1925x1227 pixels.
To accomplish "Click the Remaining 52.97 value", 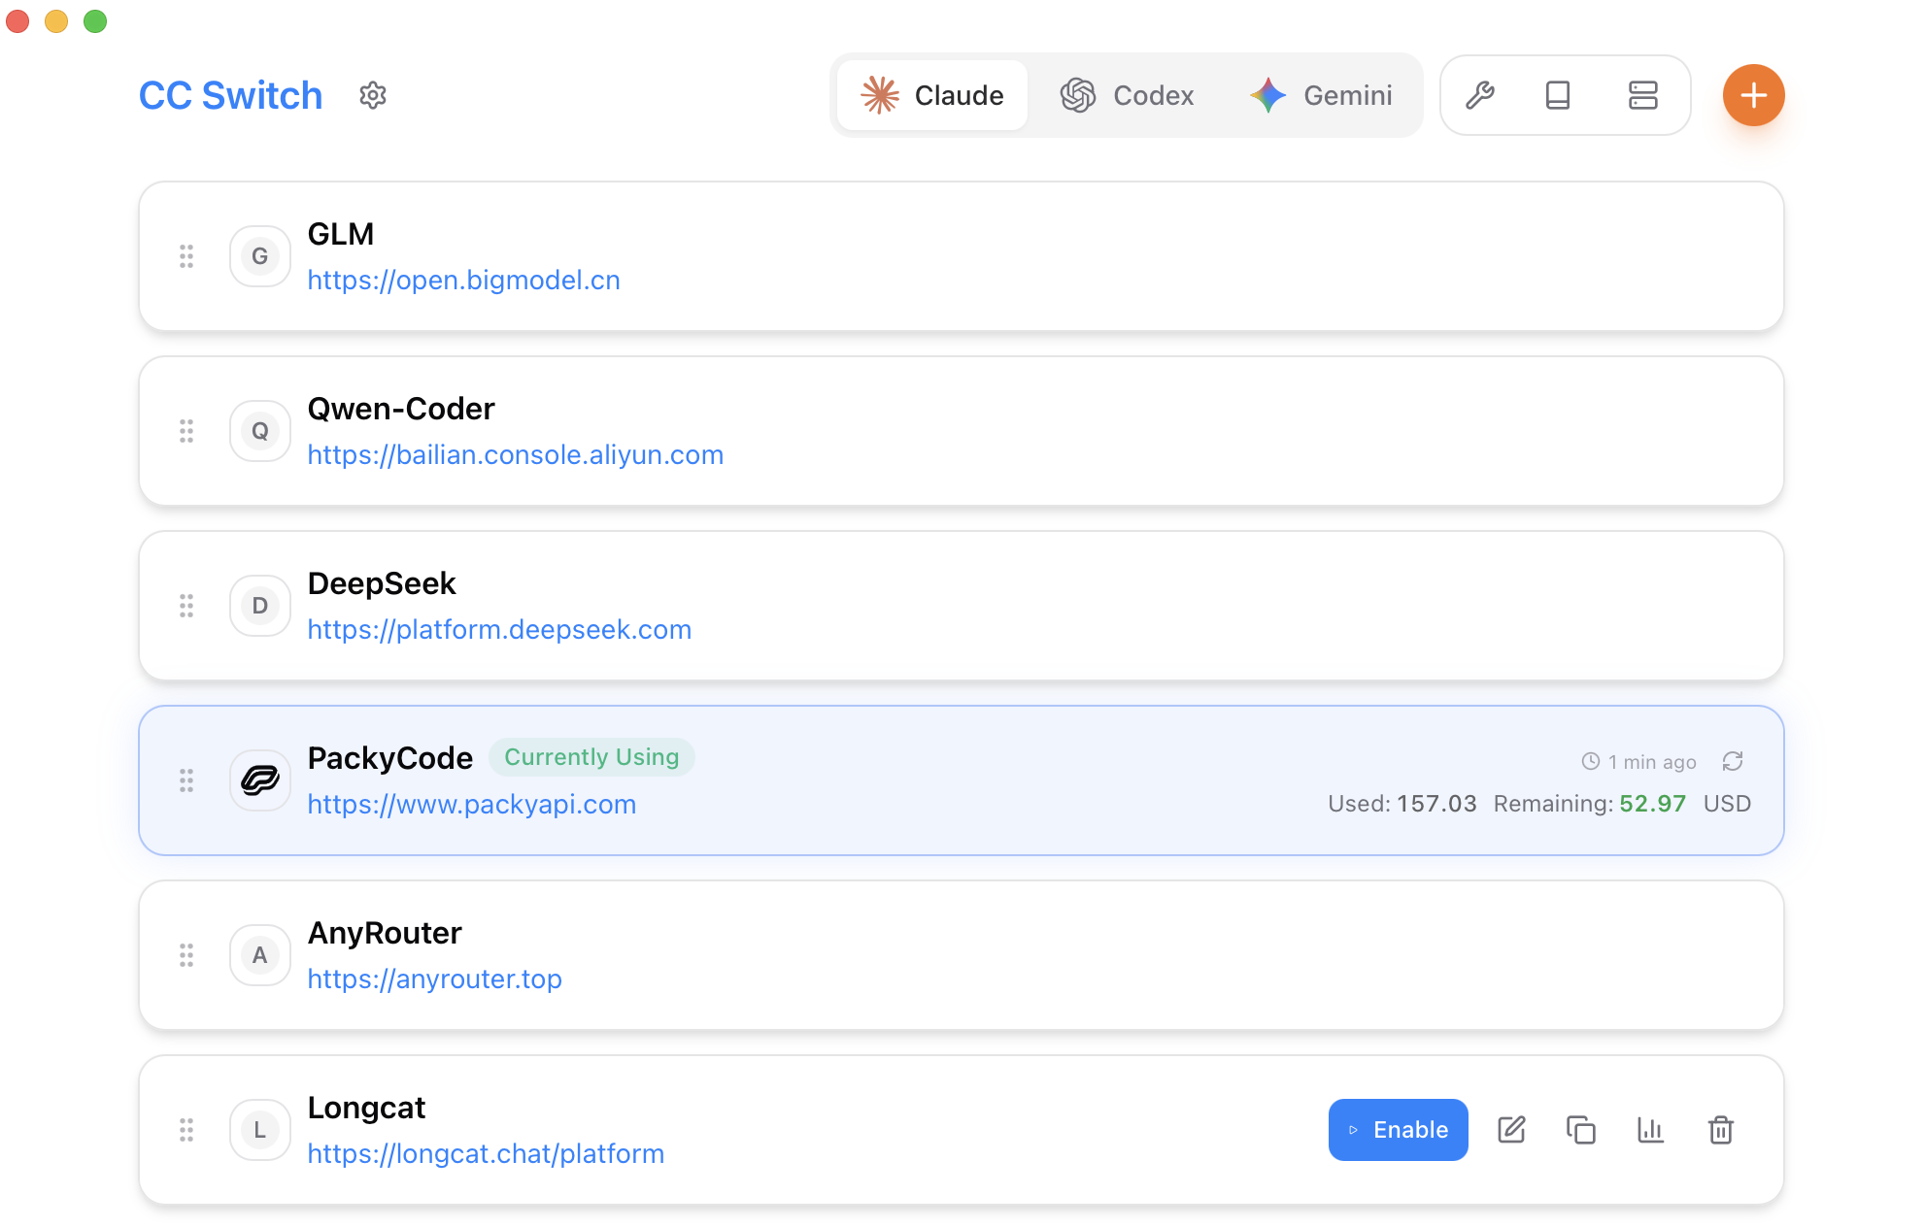I will 1652,804.
